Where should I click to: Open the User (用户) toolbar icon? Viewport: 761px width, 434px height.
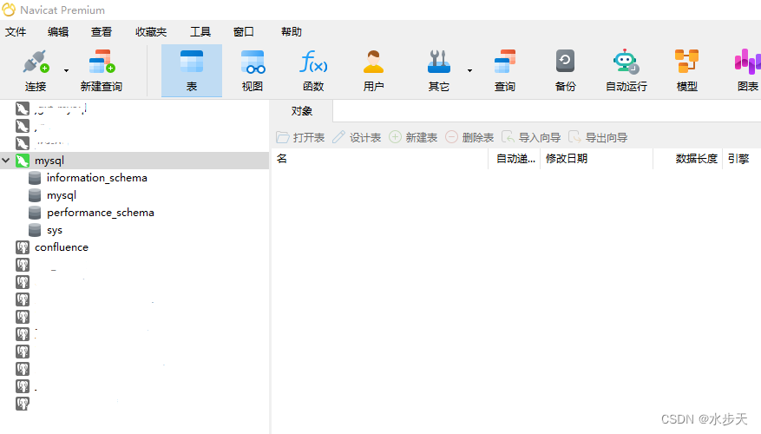[373, 62]
